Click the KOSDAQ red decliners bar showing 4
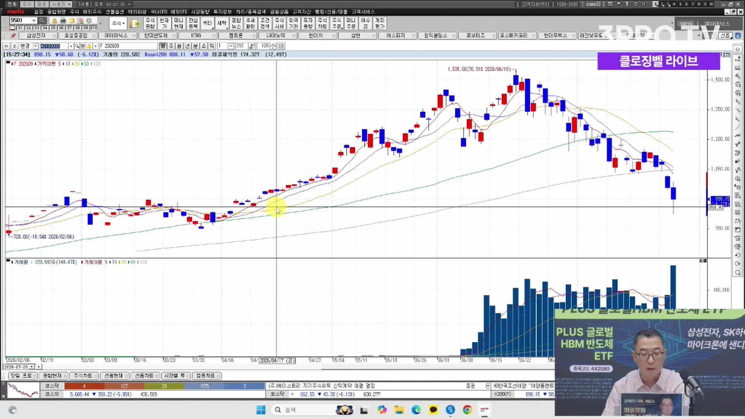The height and width of the screenshot is (419, 745). pos(84,386)
